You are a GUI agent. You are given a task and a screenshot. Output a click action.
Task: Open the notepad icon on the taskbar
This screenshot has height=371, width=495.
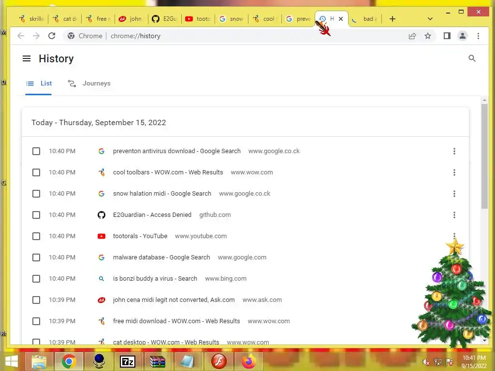coord(188,361)
